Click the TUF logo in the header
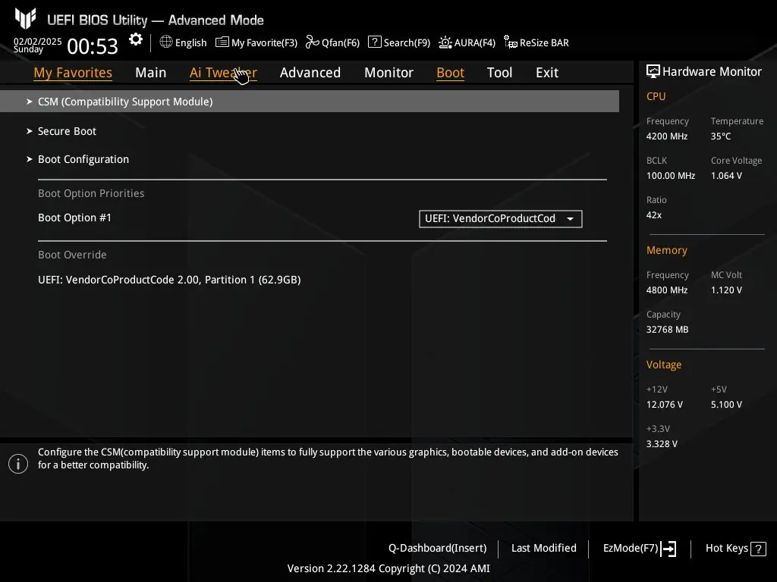The image size is (777, 582). [25, 19]
